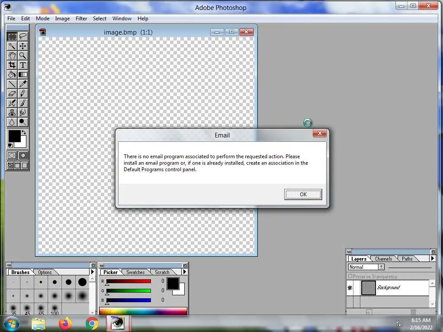Switch to Standard selection mode
Viewport: 443px width, 332px height.
(x=12, y=156)
